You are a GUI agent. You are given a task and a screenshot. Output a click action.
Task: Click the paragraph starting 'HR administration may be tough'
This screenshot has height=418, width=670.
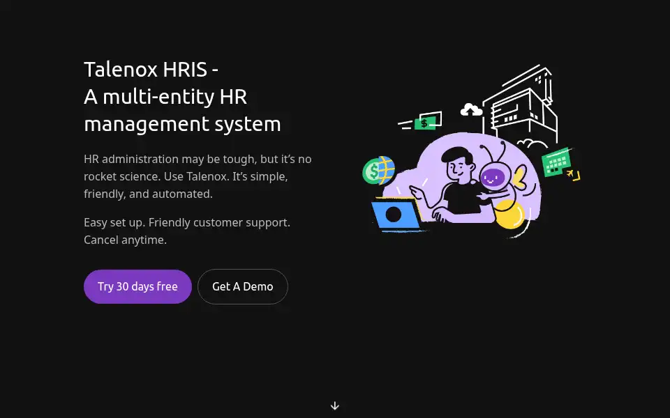click(198, 176)
